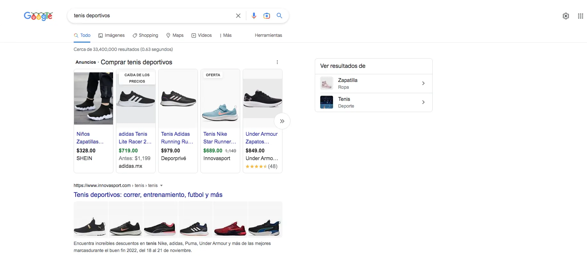This screenshot has width=587, height=260.
Task: Click the Tenis Deporte entry text
Action: click(x=346, y=102)
